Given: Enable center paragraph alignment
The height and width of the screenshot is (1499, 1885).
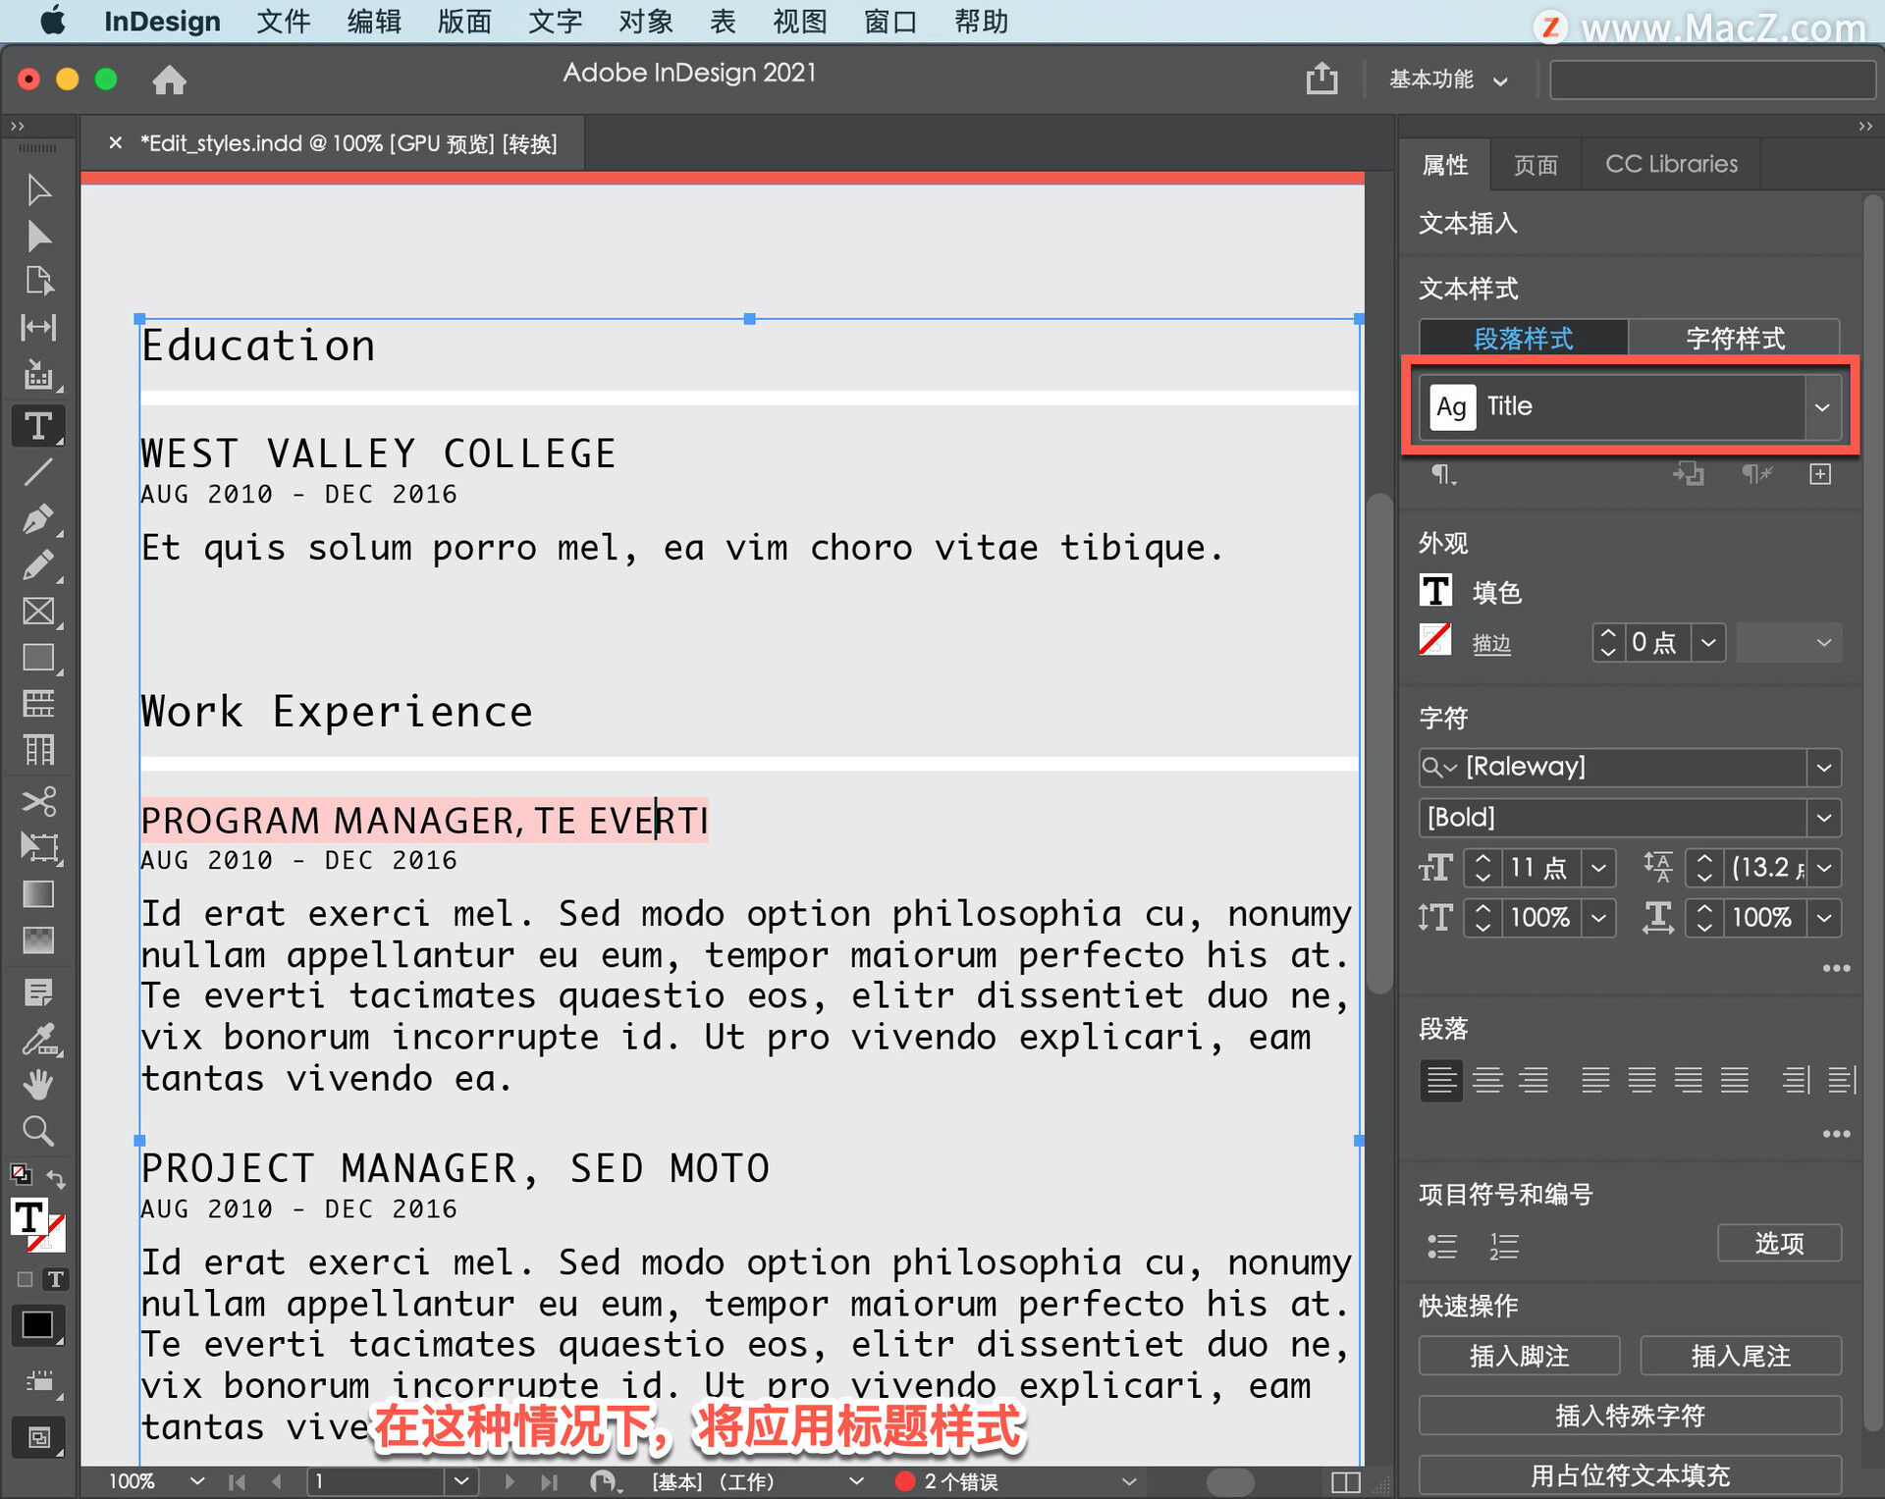Looking at the screenshot, I should [1487, 1080].
